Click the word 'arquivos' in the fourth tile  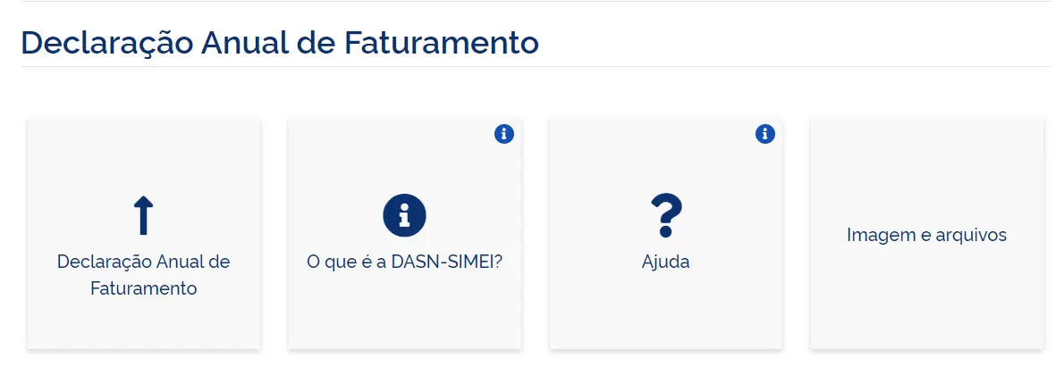[x=969, y=235]
